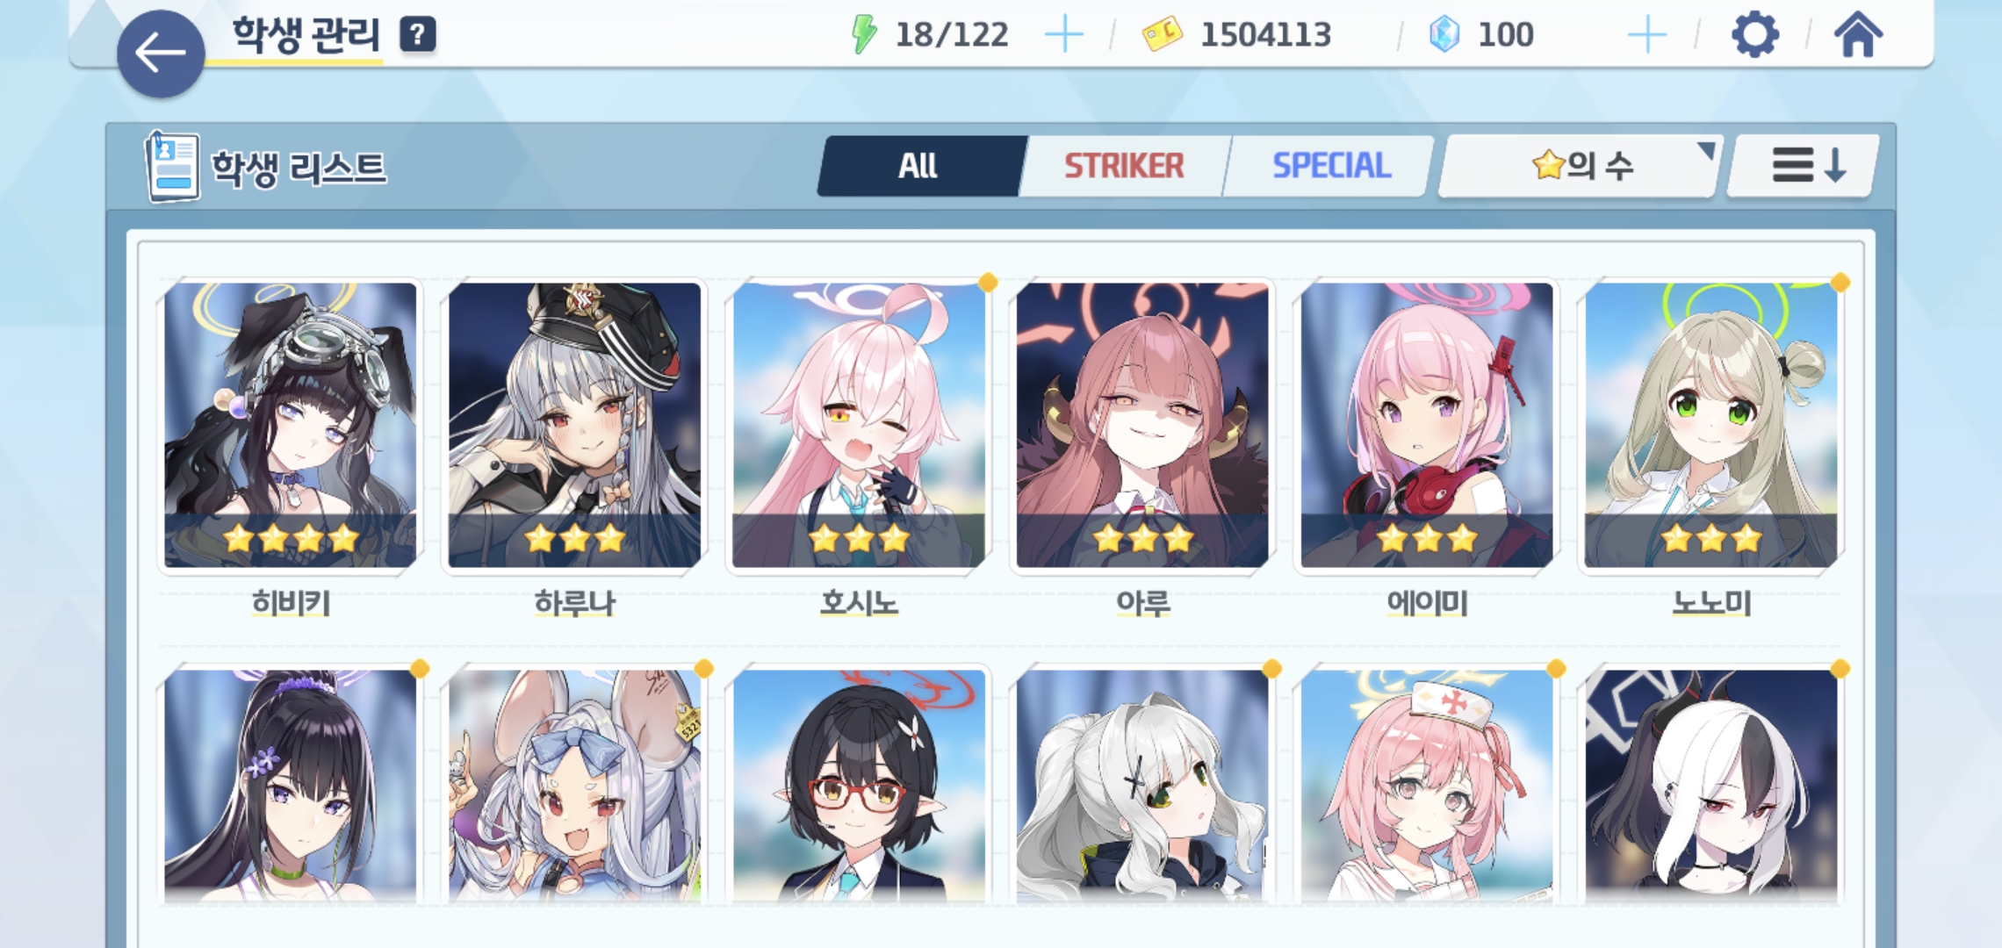Switch to the STRIKER tab
Image resolution: width=2002 pixels, height=948 pixels.
tap(1124, 165)
